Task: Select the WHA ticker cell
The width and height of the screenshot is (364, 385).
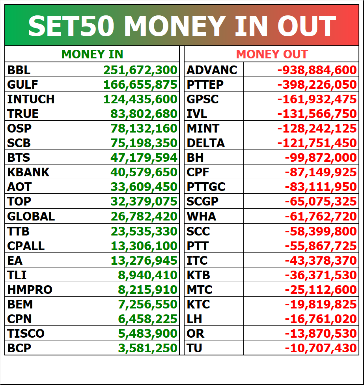Action: coord(214,216)
